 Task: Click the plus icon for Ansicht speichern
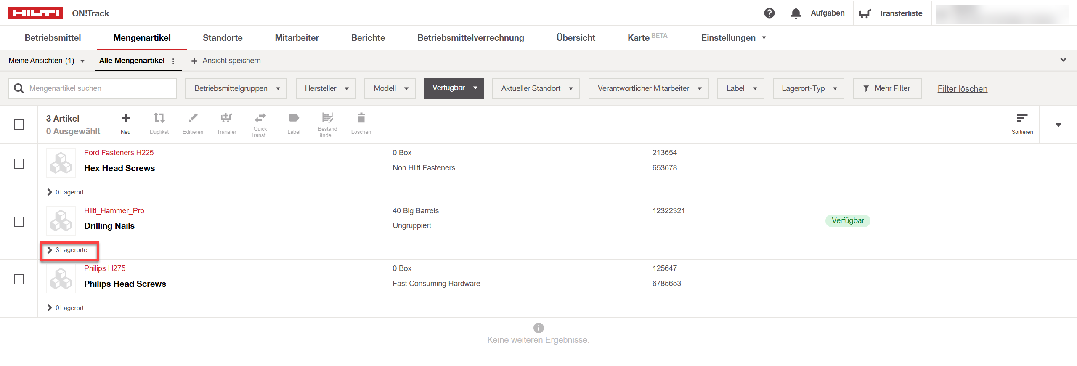pos(194,61)
